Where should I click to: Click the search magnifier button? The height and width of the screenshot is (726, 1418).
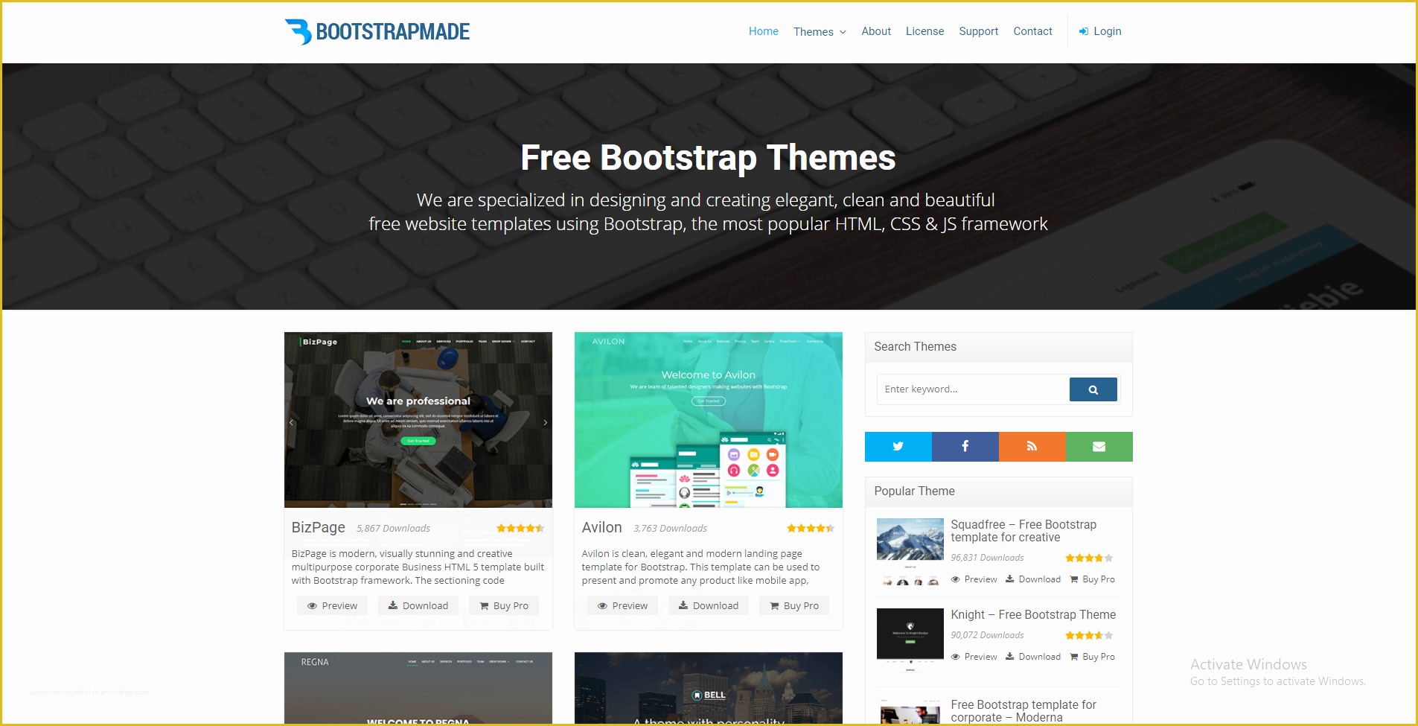pyautogui.click(x=1093, y=389)
